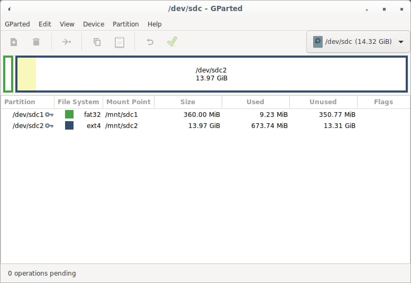
Task: Click the Undo last operation icon
Action: pos(150,42)
